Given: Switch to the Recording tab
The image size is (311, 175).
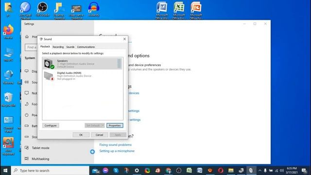Looking at the screenshot, I should [58, 47].
